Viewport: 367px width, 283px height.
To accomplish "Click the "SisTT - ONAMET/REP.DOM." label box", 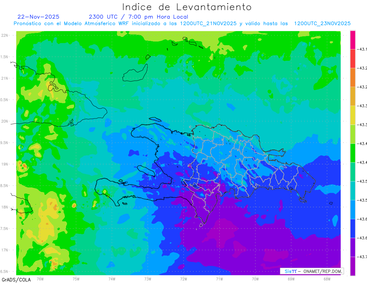I will tap(312, 271).
